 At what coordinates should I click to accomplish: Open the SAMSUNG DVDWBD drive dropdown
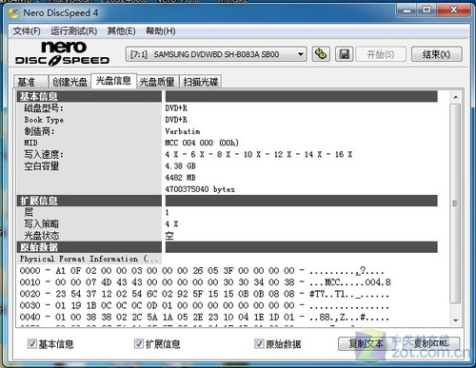click(216, 54)
